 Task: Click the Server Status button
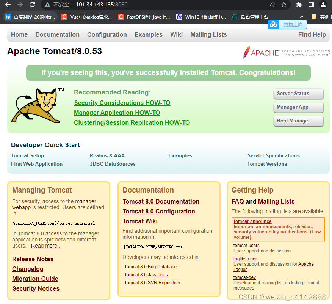pos(298,94)
